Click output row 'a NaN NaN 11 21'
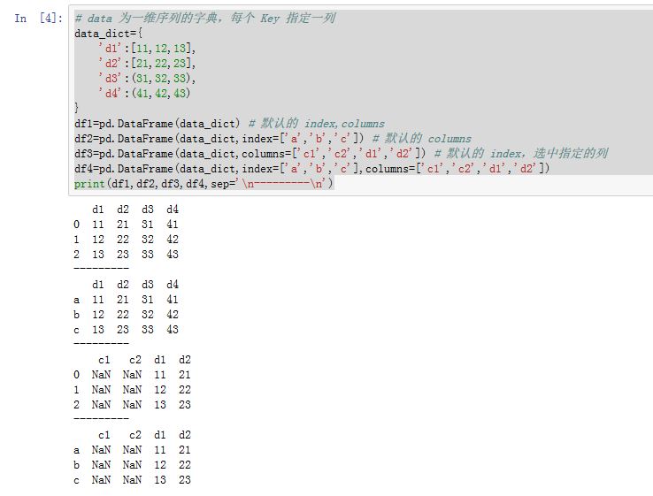 [132, 450]
